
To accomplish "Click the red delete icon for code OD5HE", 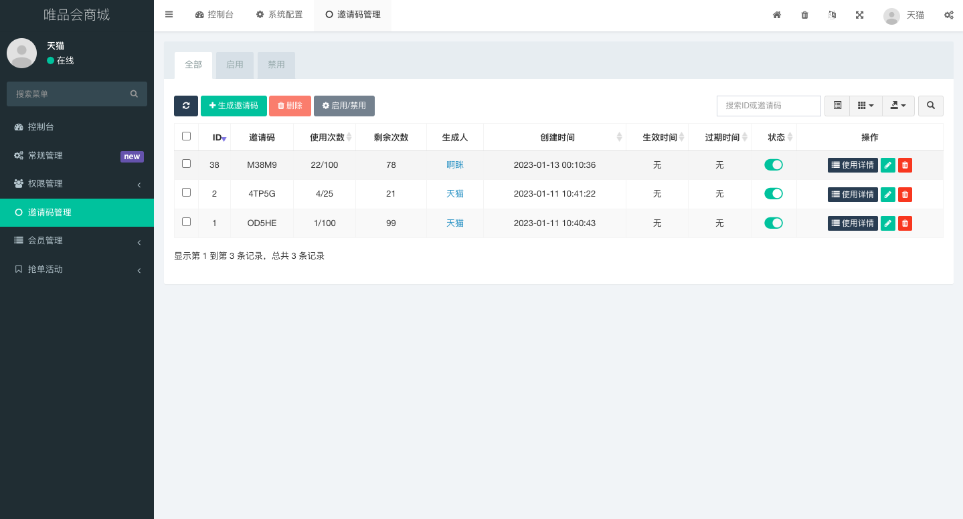I will pyautogui.click(x=905, y=223).
